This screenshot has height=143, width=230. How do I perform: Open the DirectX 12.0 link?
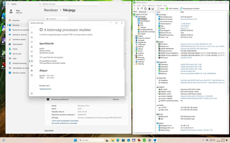click(184, 28)
